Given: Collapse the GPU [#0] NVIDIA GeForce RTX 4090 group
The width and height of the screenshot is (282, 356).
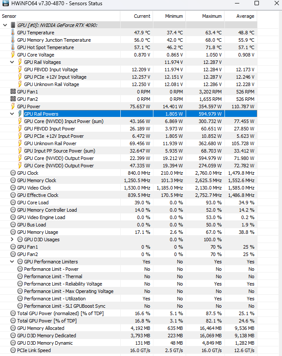Looking at the screenshot, I should point(5,25).
